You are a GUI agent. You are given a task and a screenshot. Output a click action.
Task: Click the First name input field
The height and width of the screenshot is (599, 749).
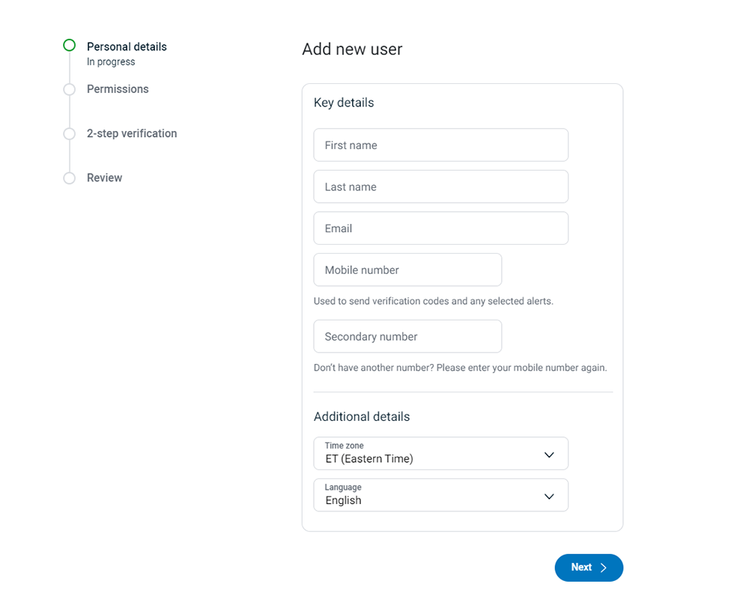click(x=440, y=145)
